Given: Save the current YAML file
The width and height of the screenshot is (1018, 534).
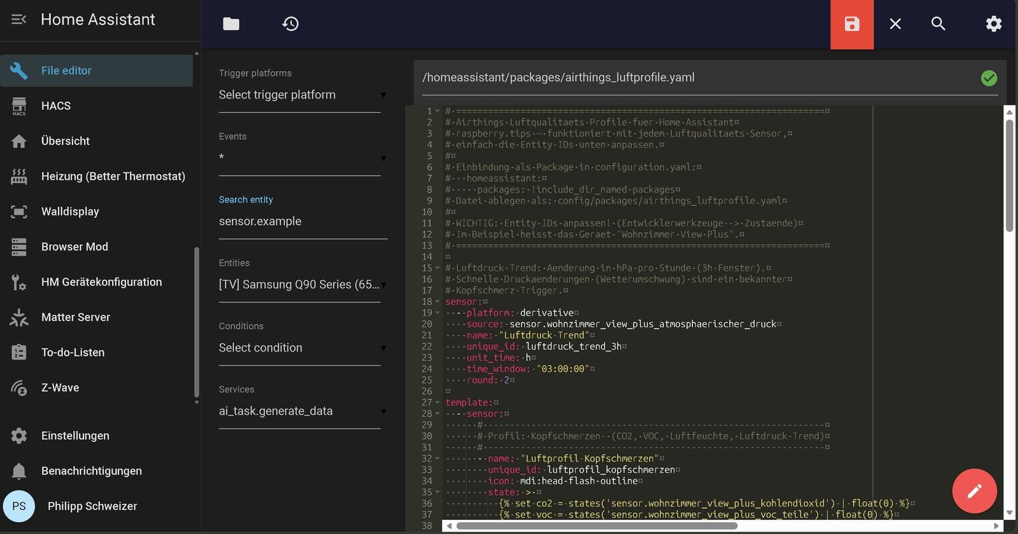Looking at the screenshot, I should point(852,24).
